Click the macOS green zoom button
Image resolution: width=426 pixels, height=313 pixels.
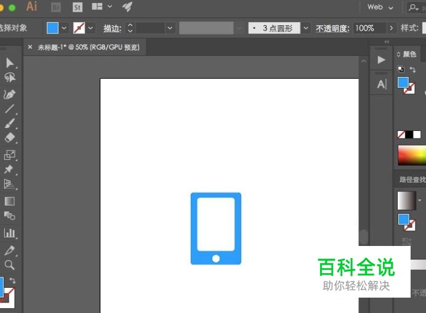(x=12, y=7)
